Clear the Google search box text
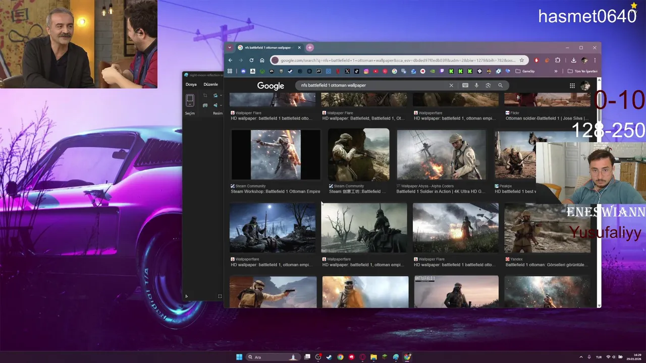The image size is (646, 363). click(451, 85)
